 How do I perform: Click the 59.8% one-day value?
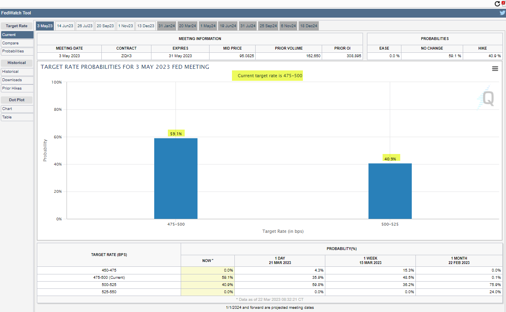tap(318, 285)
